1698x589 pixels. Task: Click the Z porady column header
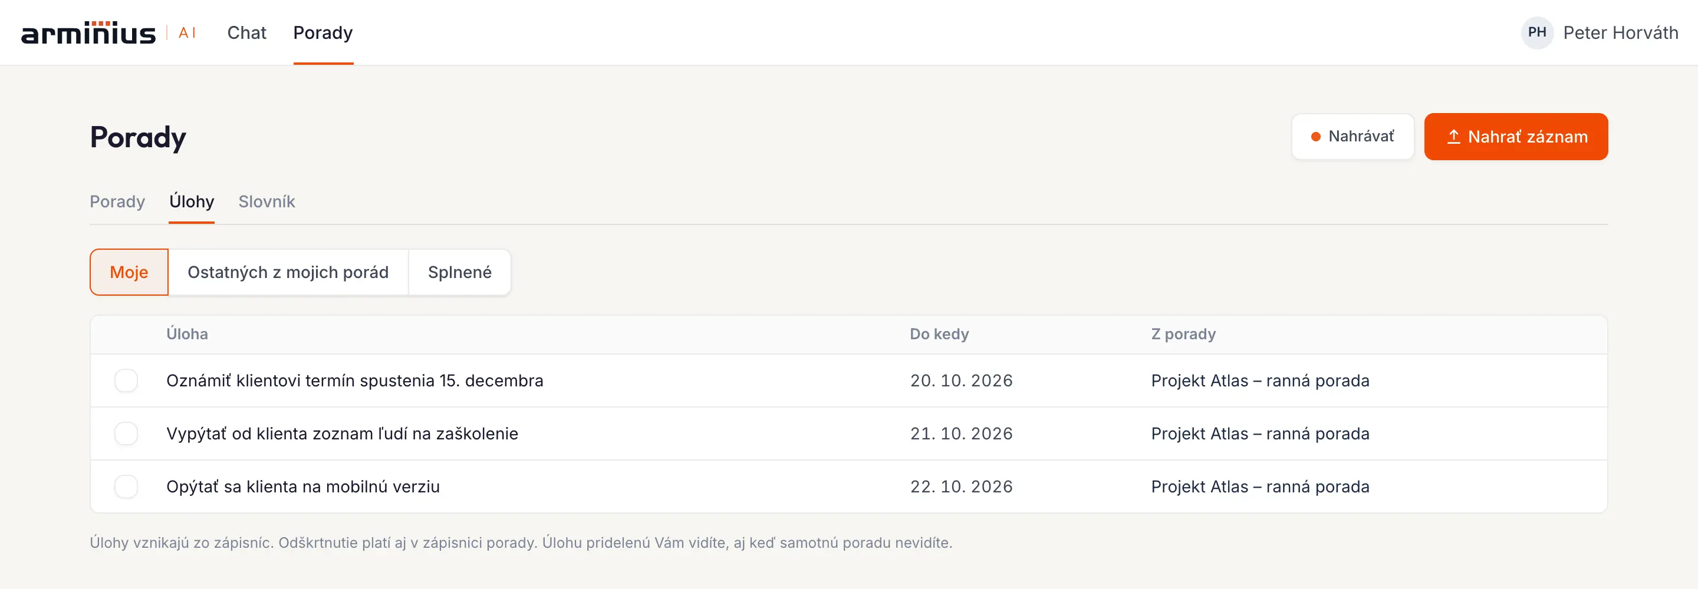point(1183,334)
